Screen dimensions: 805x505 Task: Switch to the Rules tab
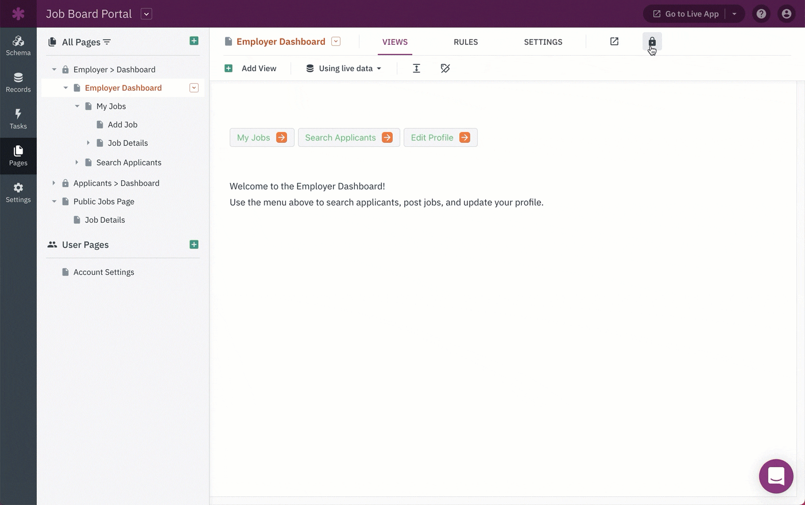tap(465, 42)
